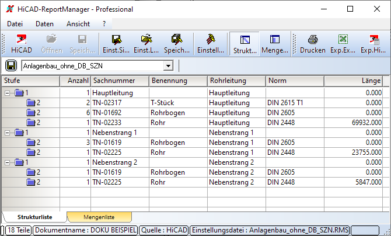Collapse the Nebenstrang 2 tree node

click(8, 162)
